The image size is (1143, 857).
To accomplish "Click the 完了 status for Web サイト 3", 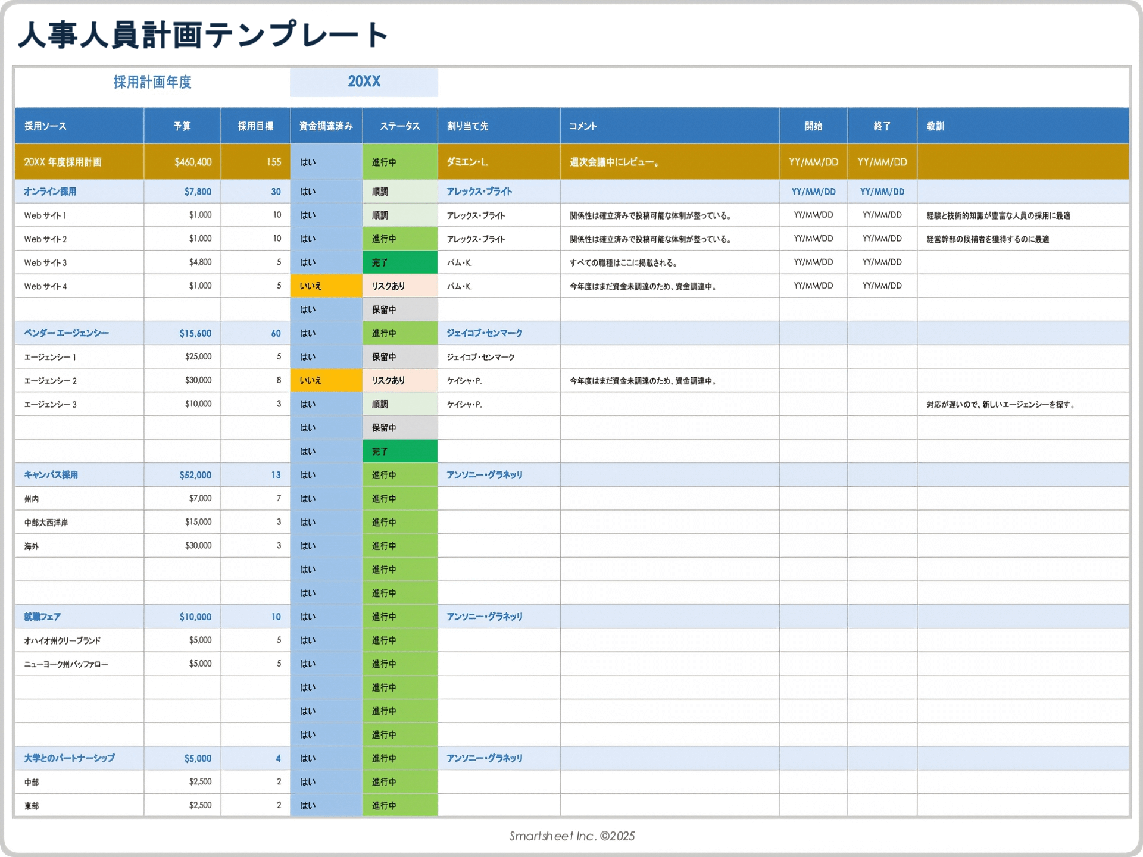I will coord(400,262).
